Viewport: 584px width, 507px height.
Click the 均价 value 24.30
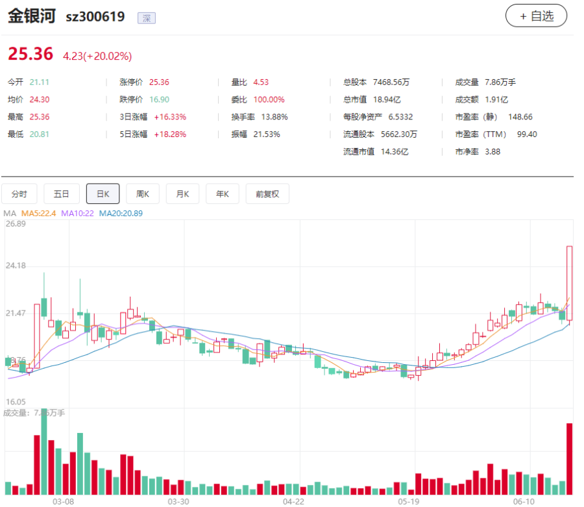(x=40, y=100)
